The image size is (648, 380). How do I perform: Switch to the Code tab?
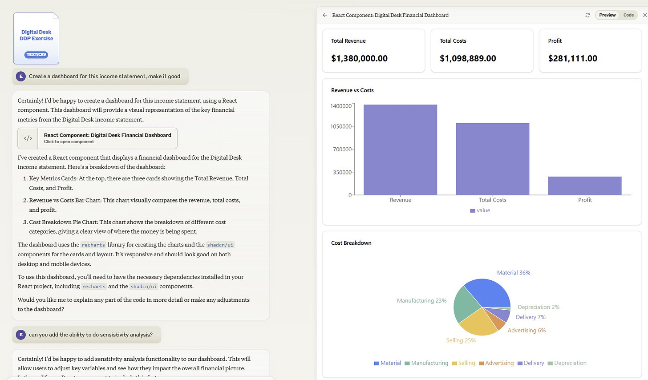628,15
